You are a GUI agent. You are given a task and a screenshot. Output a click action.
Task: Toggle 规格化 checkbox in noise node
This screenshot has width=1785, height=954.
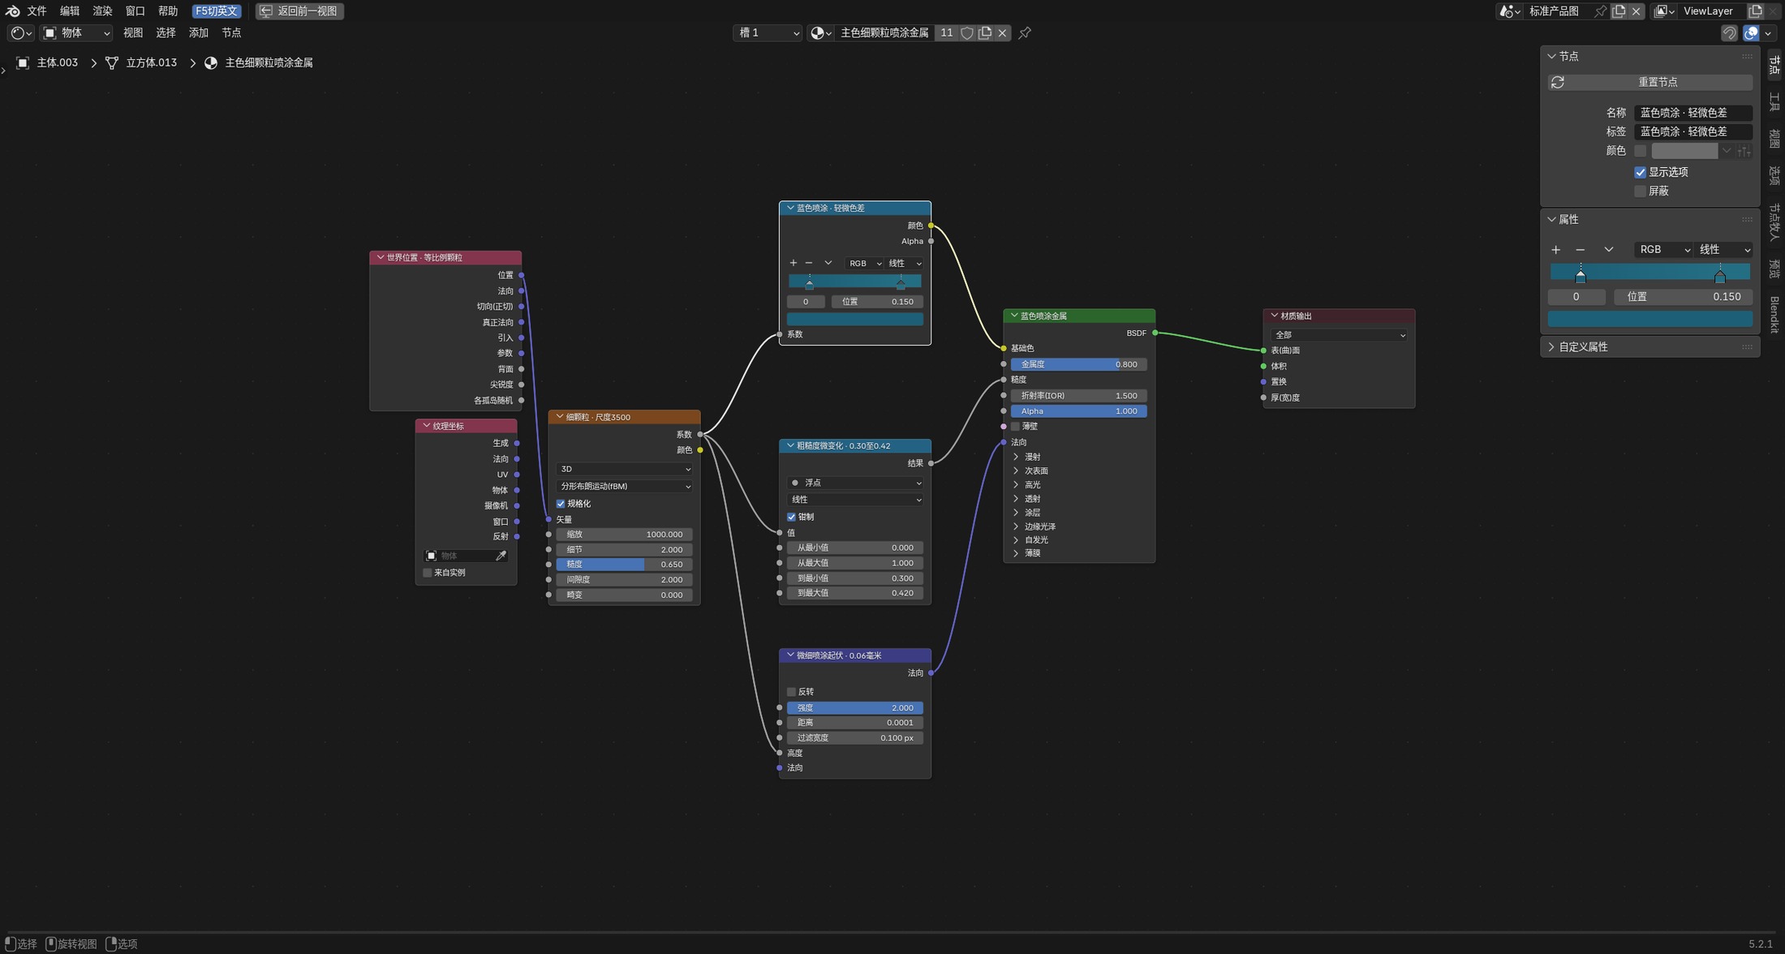click(x=561, y=504)
